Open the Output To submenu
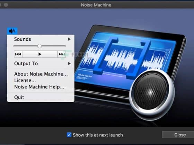 click(41, 64)
